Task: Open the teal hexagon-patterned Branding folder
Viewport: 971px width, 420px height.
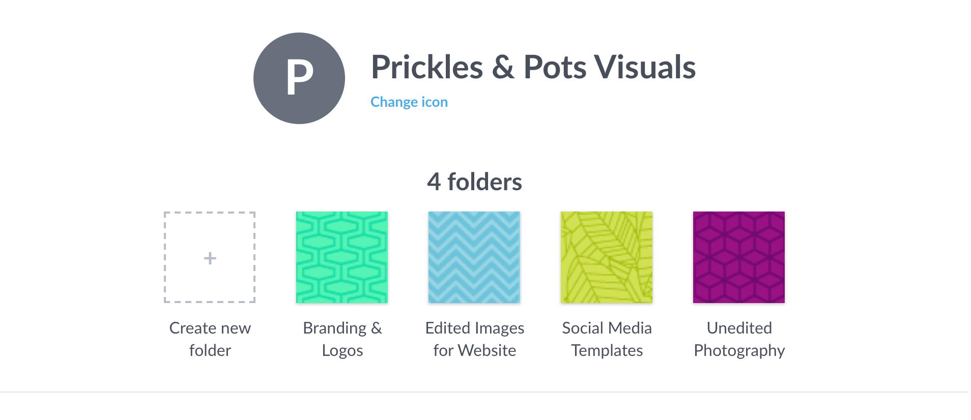Action: tap(342, 257)
